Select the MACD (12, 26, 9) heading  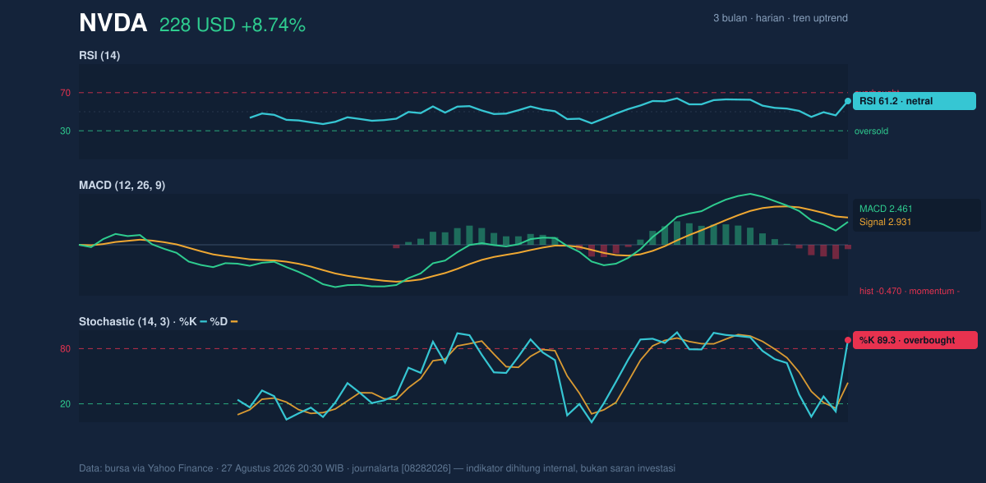click(x=122, y=186)
